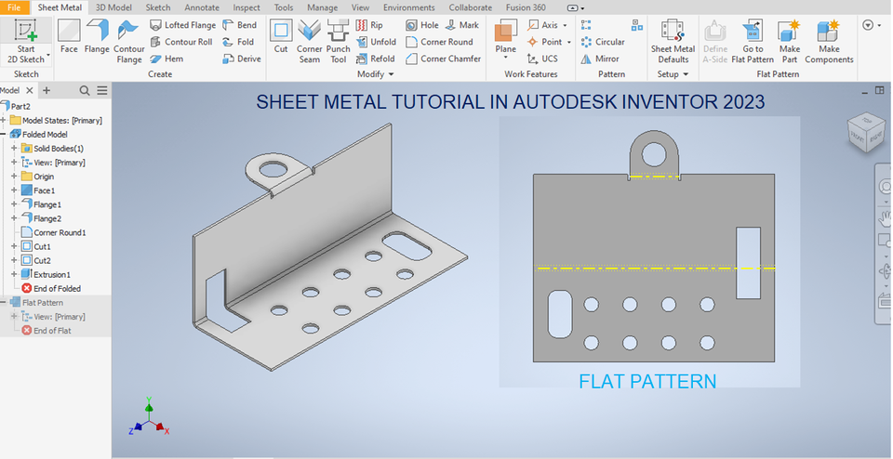Open the Annotate ribbon tab

(x=202, y=7)
